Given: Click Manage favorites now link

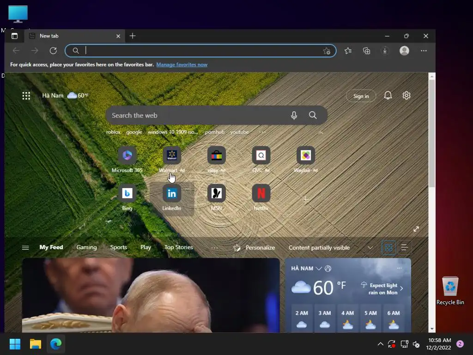Looking at the screenshot, I should 182,65.
